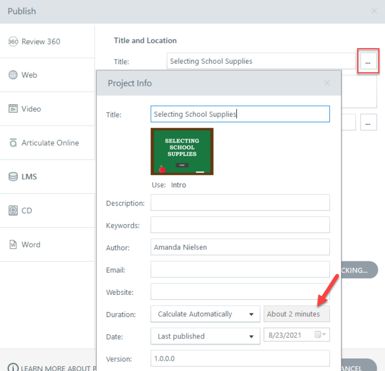Image resolution: width=385 pixels, height=371 pixels.
Task: Click the Keywords input field
Action: coord(240,225)
